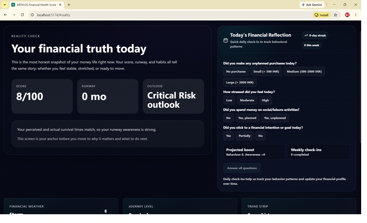Image resolution: width=367 pixels, height=223 pixels.
Task: Click 'This screen is your anchor' text
Action: [x=82, y=139]
